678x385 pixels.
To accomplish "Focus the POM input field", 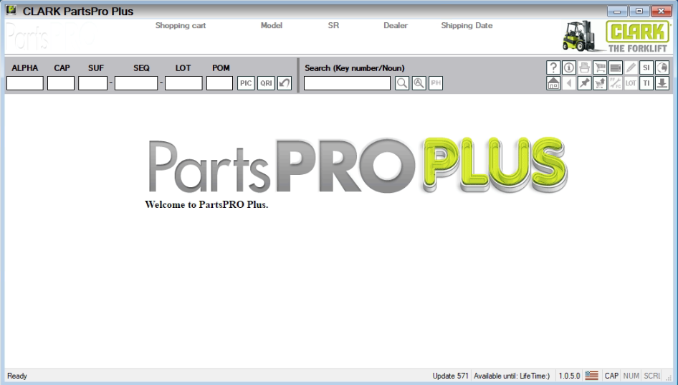I will coord(219,83).
